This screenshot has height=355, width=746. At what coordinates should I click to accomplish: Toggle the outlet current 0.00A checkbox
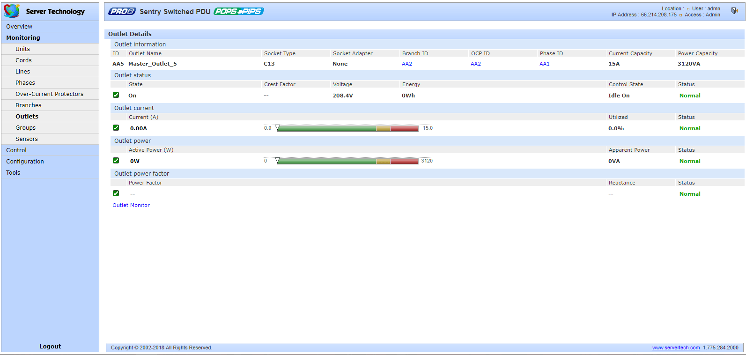[x=116, y=128]
